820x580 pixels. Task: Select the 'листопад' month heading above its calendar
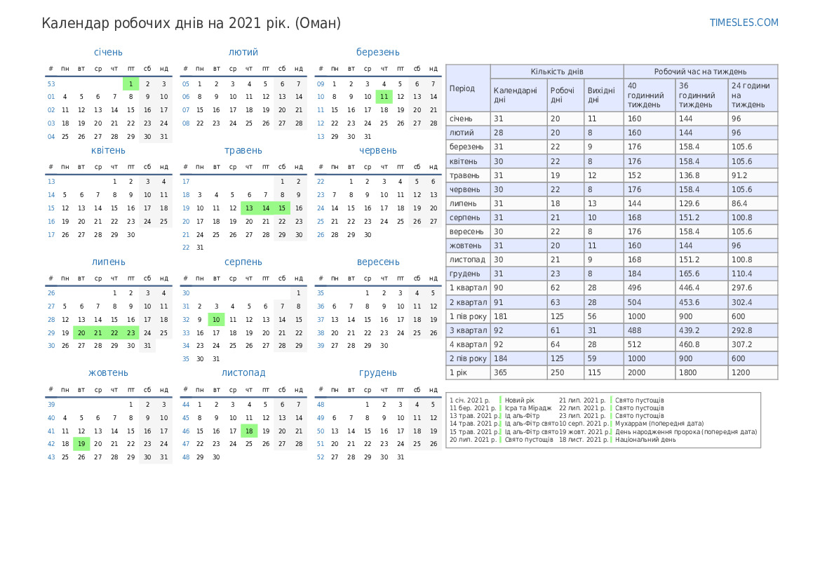click(243, 373)
